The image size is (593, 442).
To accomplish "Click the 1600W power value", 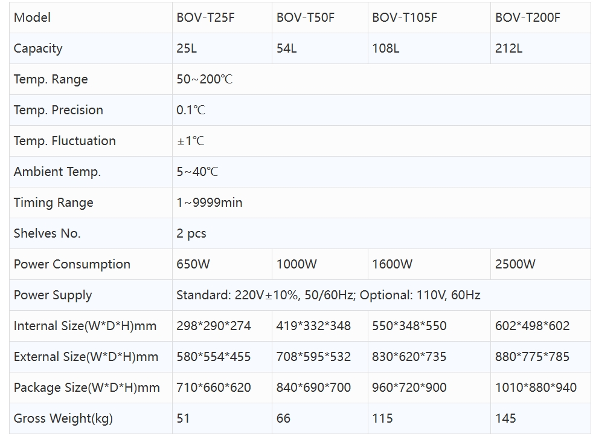I will (392, 264).
